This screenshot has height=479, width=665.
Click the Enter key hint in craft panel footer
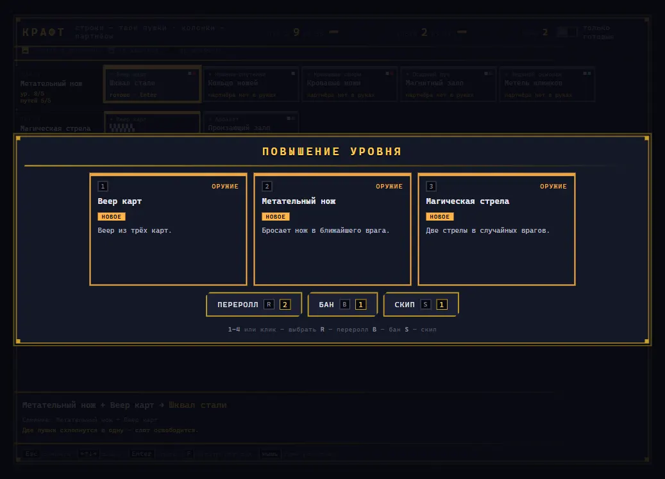pyautogui.click(x=142, y=454)
